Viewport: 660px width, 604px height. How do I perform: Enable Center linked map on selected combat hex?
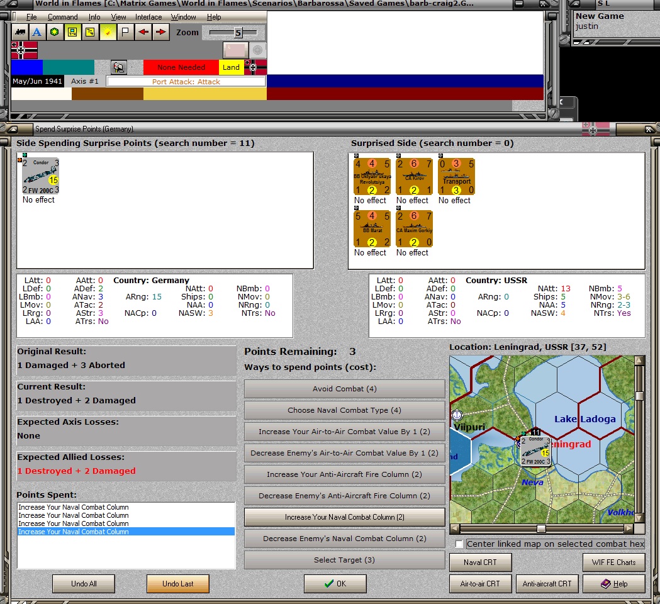coord(459,544)
